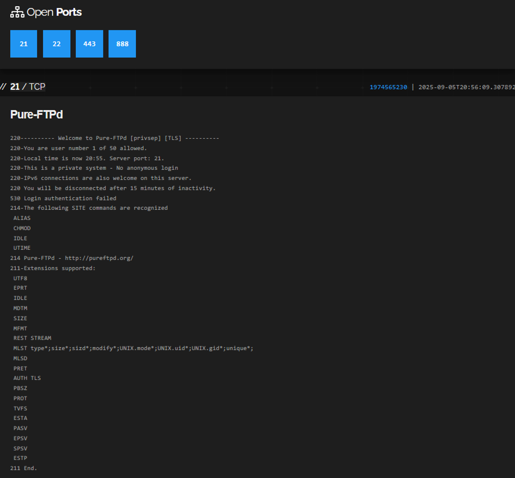The width and height of the screenshot is (515, 478).
Task: Click the Open Ports title text
Action: [x=54, y=12]
